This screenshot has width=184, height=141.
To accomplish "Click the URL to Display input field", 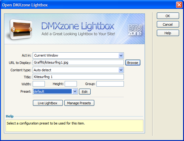I will point(78,62).
